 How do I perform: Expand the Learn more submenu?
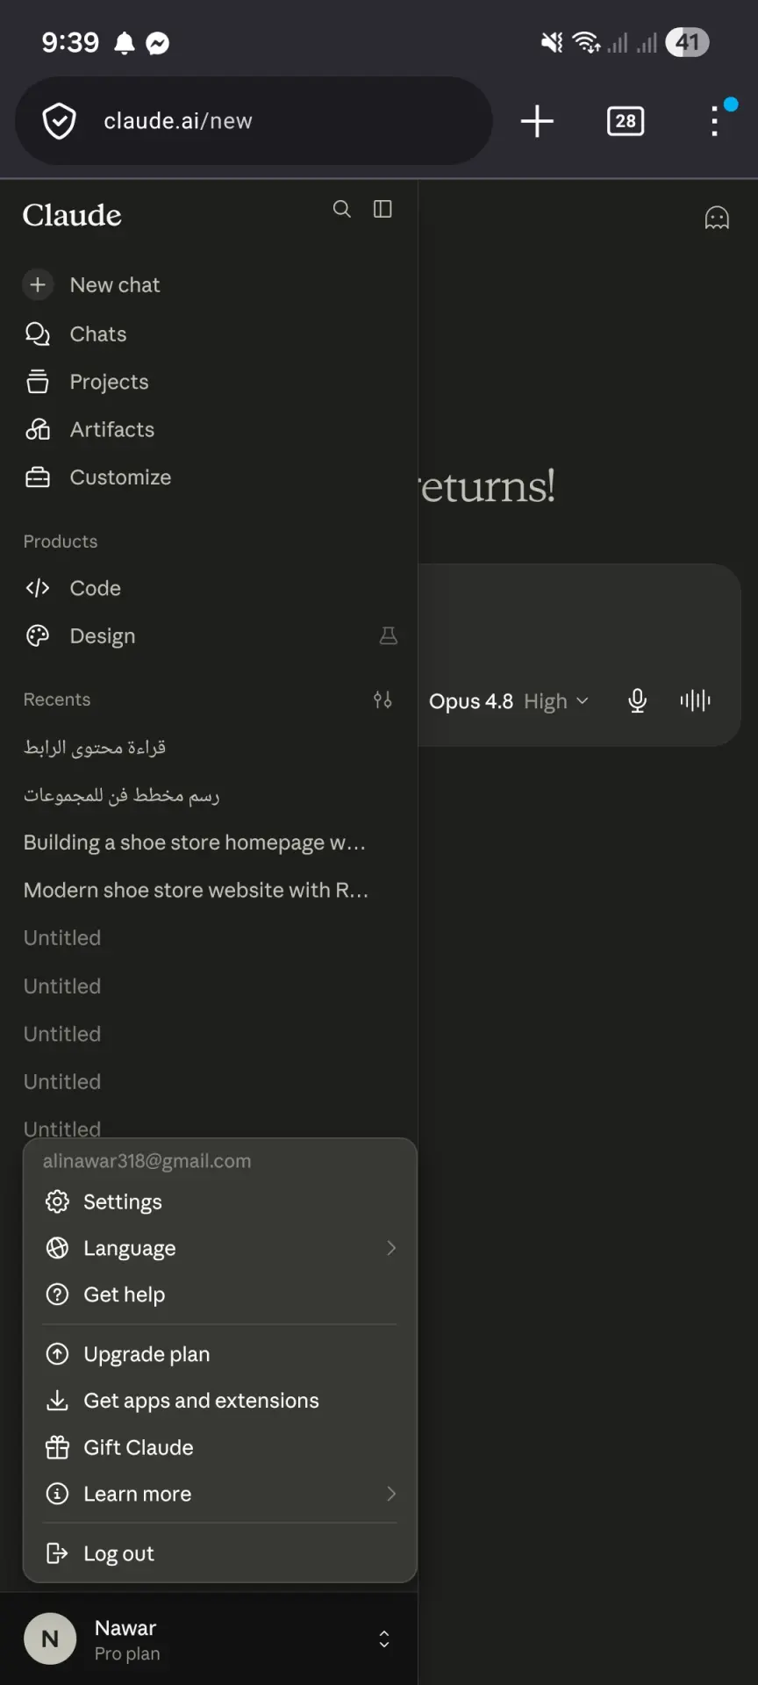point(219,1494)
